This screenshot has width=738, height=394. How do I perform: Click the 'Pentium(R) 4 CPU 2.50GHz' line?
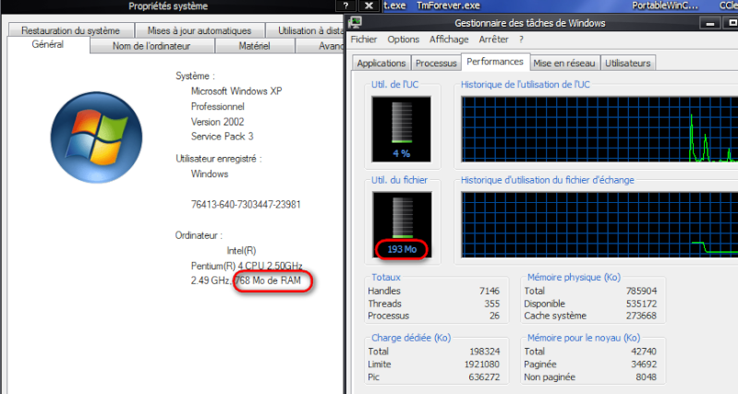pyautogui.click(x=247, y=266)
